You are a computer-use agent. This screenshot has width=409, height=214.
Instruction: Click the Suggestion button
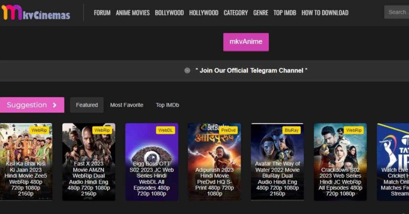point(32,105)
